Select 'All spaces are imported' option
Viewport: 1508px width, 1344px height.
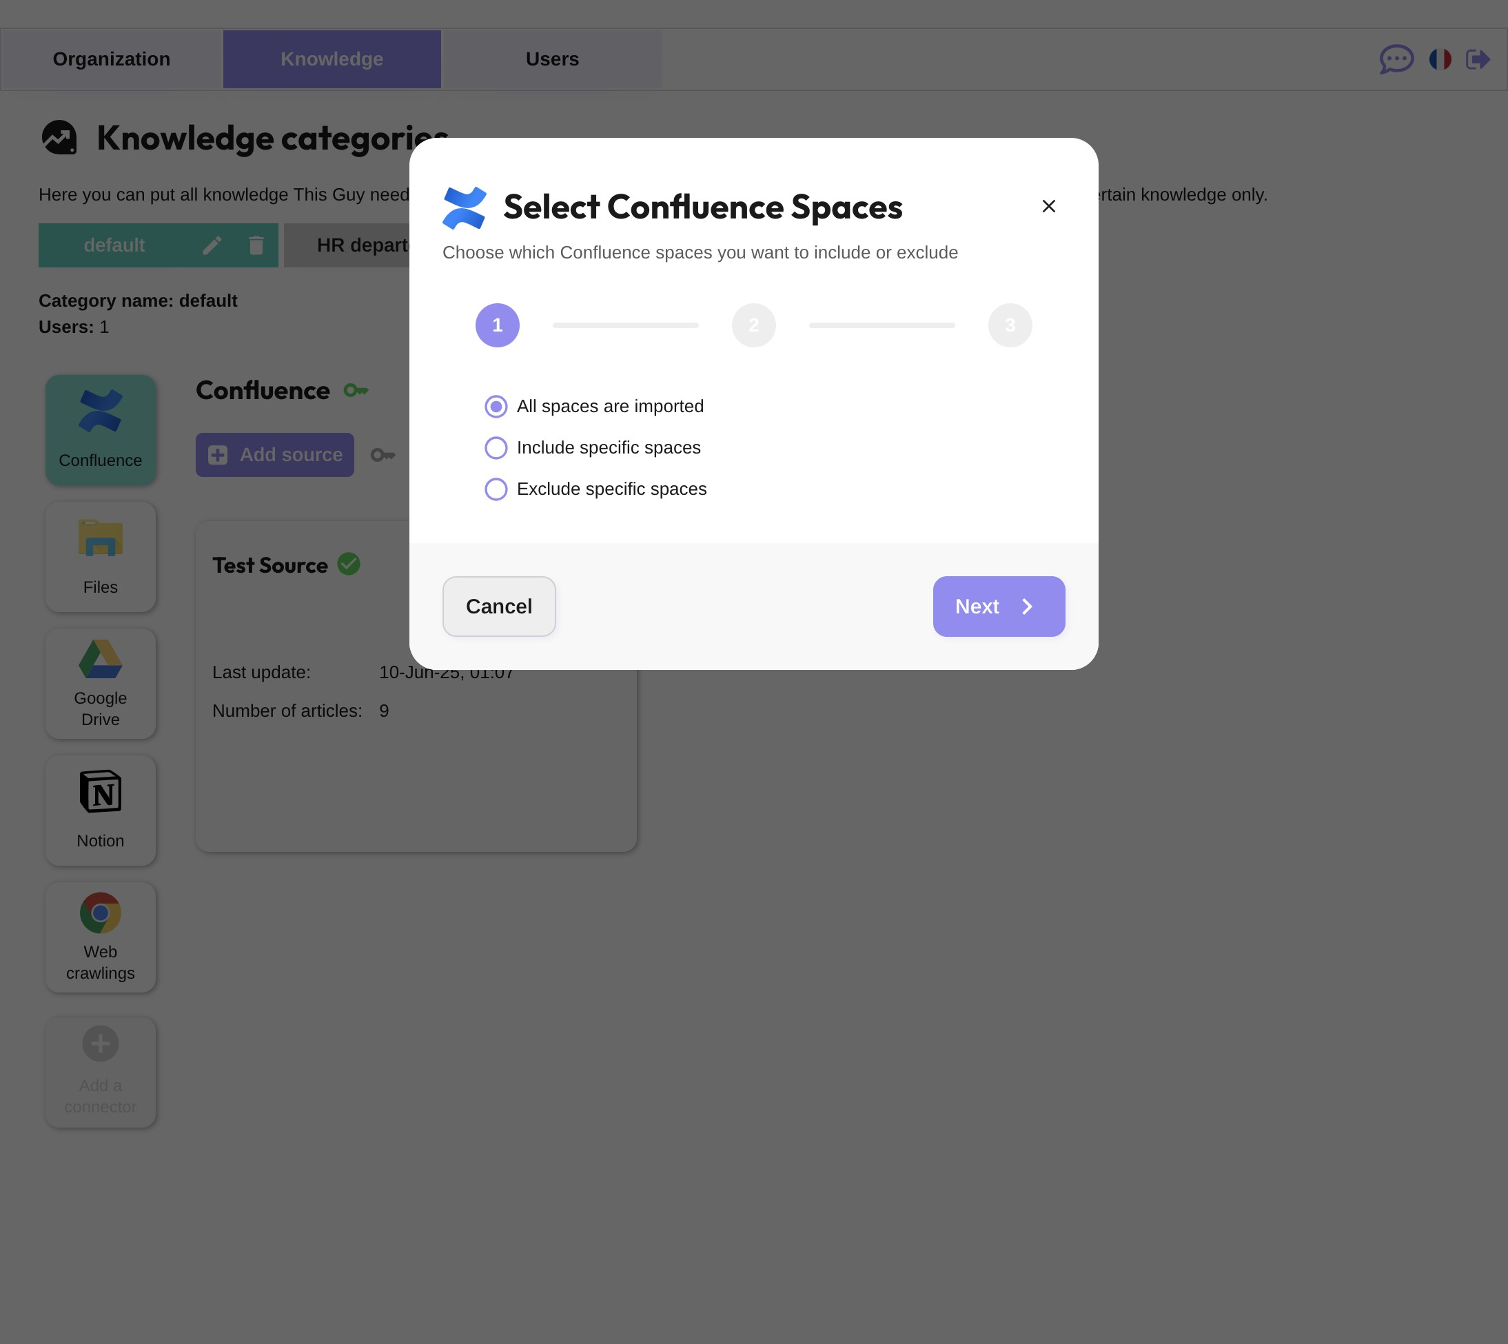point(496,406)
